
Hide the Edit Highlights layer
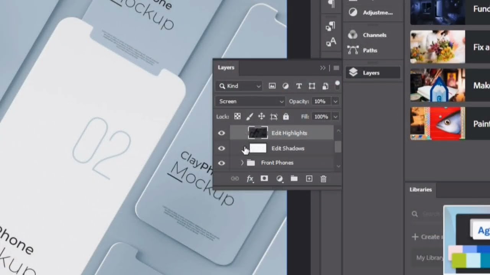click(221, 133)
